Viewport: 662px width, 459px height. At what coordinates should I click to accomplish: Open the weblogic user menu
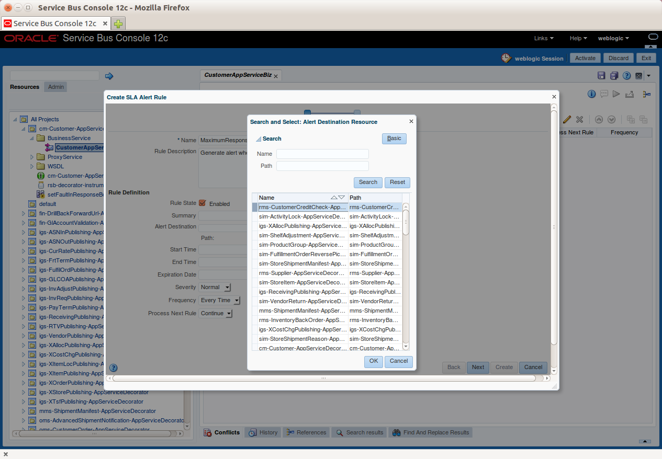click(613, 38)
